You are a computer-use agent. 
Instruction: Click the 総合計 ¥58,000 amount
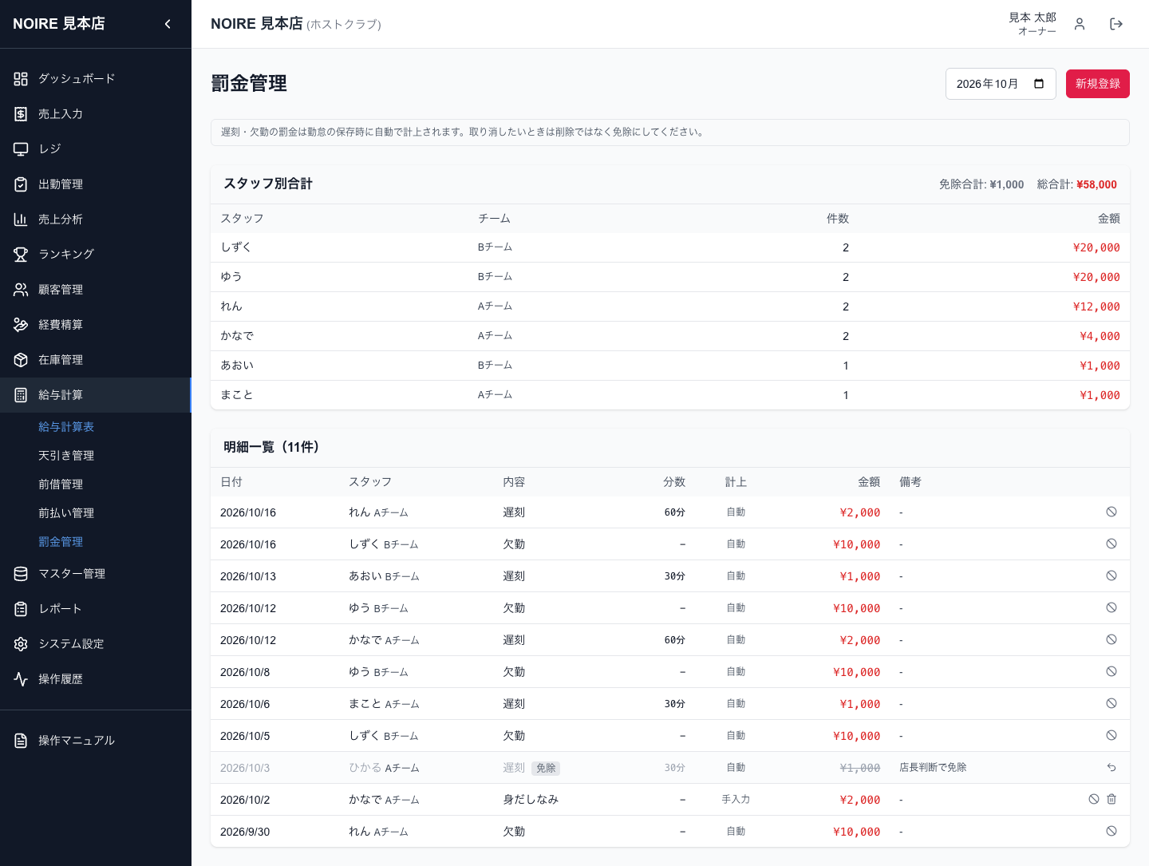click(1096, 184)
